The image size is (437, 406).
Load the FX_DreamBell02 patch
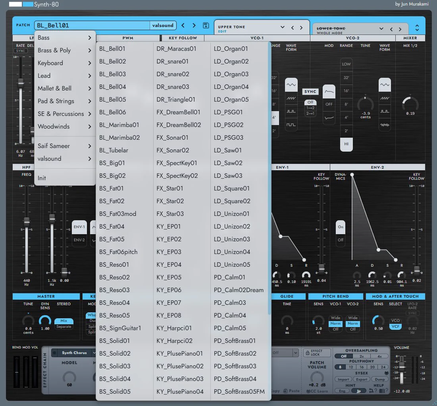click(x=182, y=125)
